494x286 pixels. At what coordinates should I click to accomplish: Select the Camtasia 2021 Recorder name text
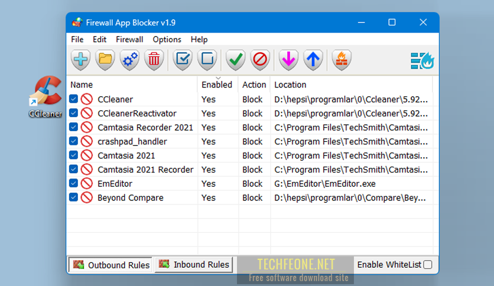145,170
